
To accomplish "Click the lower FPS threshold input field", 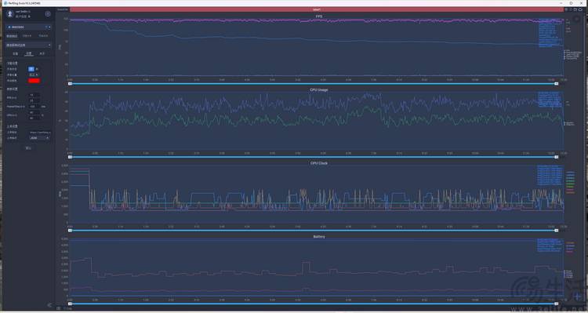I will point(34,100).
